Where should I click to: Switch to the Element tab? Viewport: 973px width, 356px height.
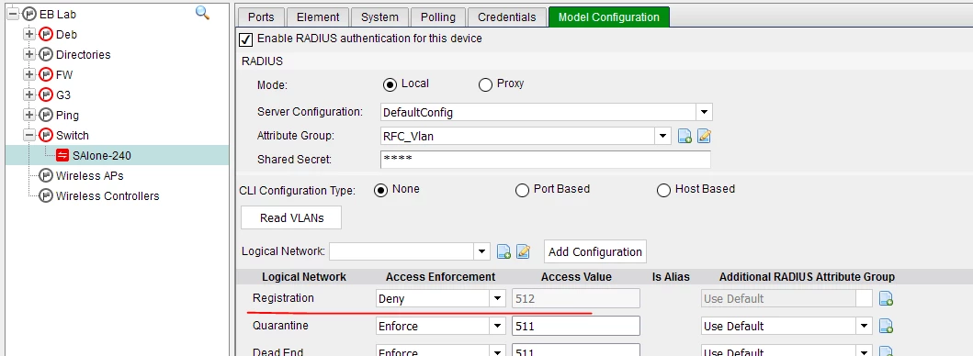click(x=318, y=17)
